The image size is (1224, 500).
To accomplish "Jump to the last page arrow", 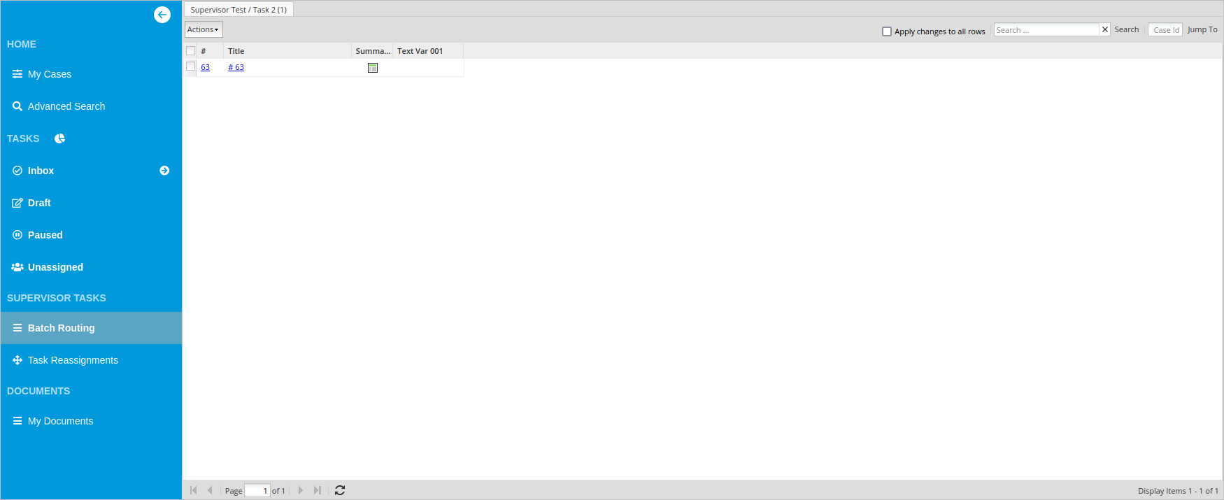I will tap(318, 490).
